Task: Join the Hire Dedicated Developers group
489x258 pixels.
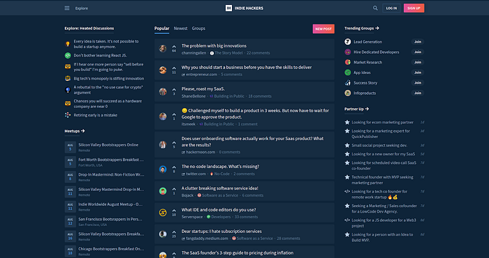Action: (418, 52)
